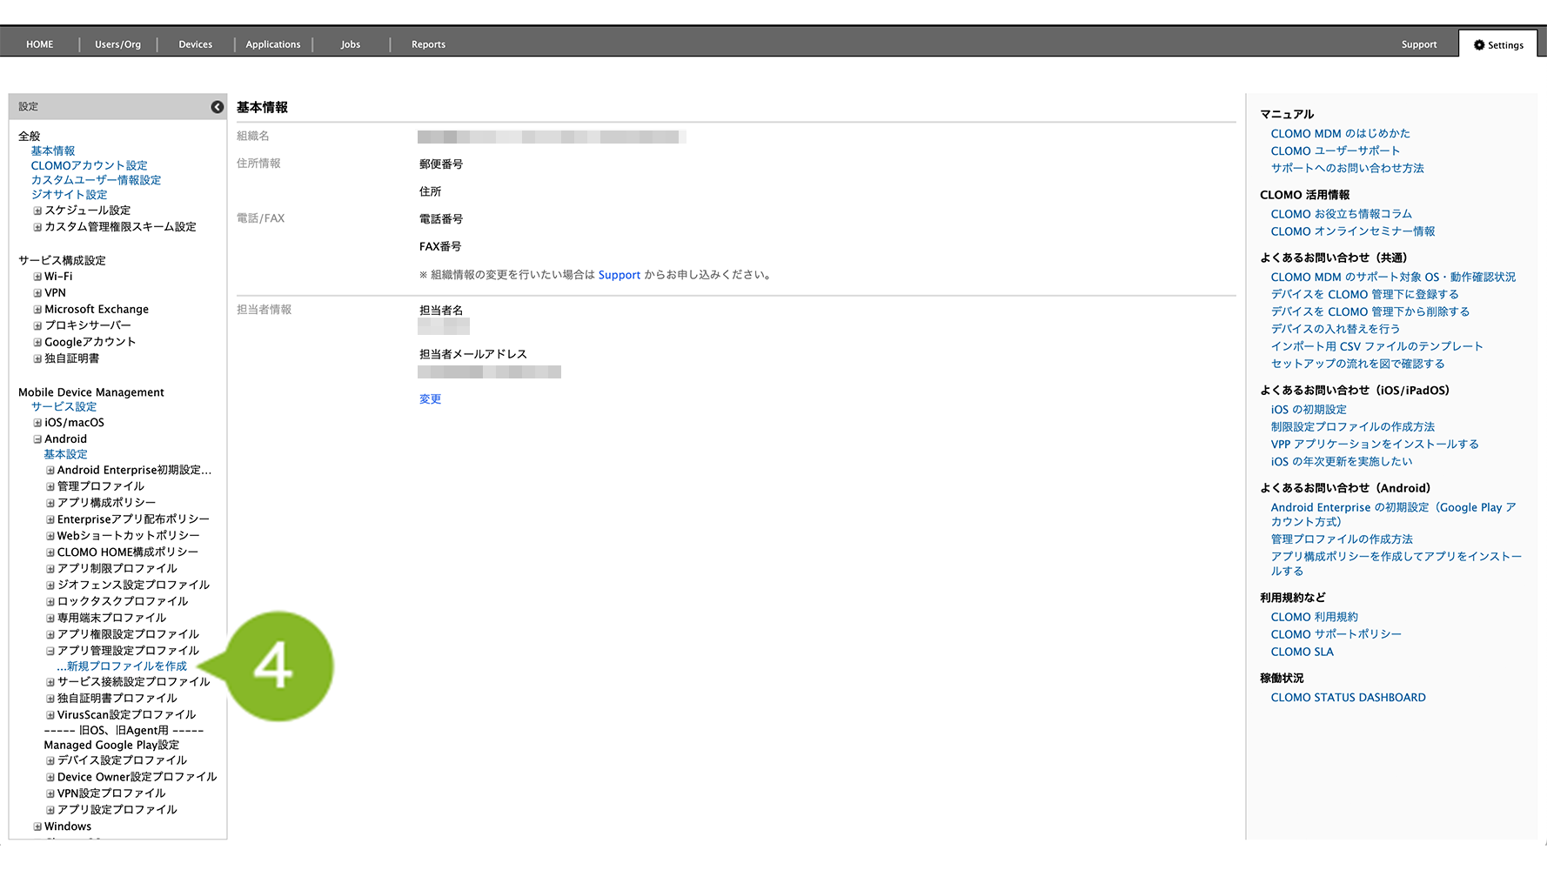1547x870 pixels.
Task: Collapse the 設定 sidebar with the arrow icon
Action: pyautogui.click(x=217, y=107)
